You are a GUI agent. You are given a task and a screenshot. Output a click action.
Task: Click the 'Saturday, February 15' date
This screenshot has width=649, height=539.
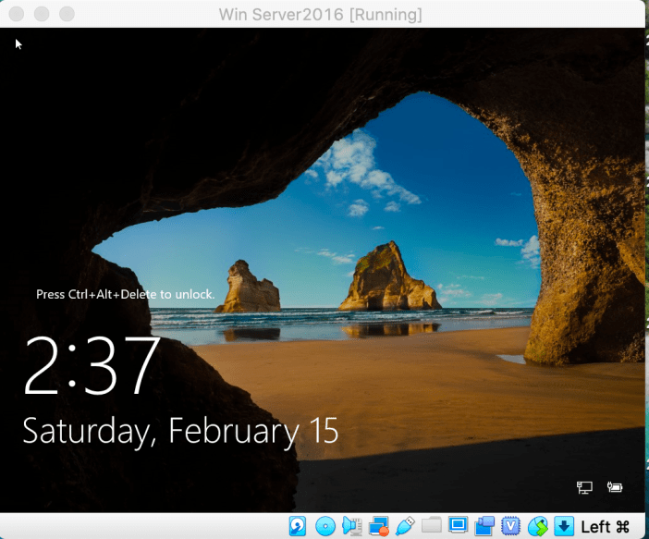pos(180,432)
